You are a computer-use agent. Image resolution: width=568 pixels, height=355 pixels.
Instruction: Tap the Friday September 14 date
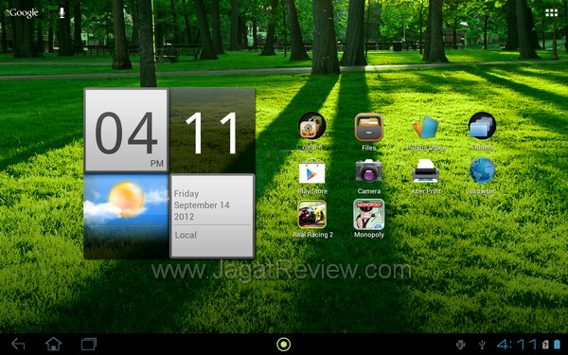(x=202, y=205)
